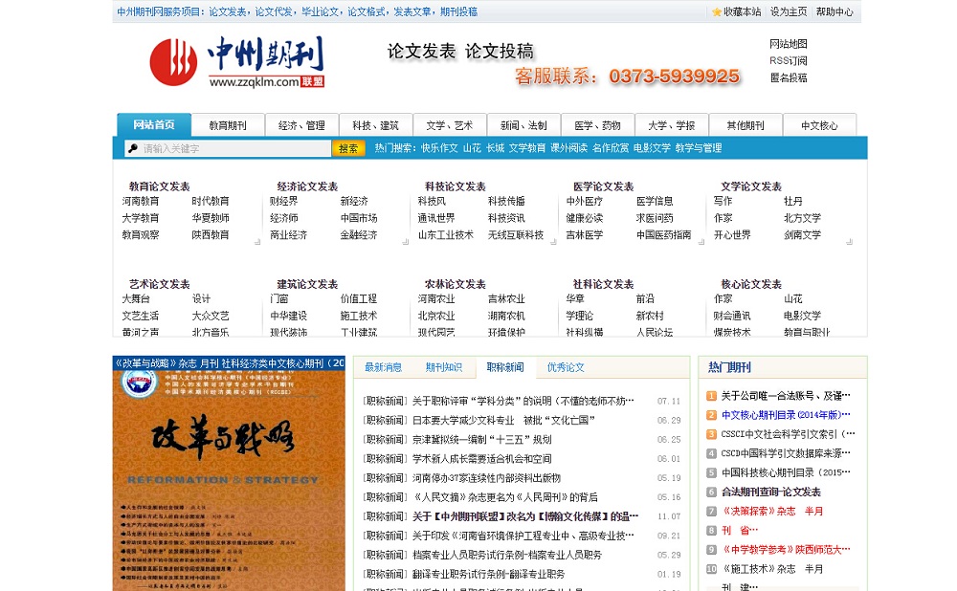The height and width of the screenshot is (591, 957).
Task: Click hot search term 快乐作文
Action: (x=439, y=147)
